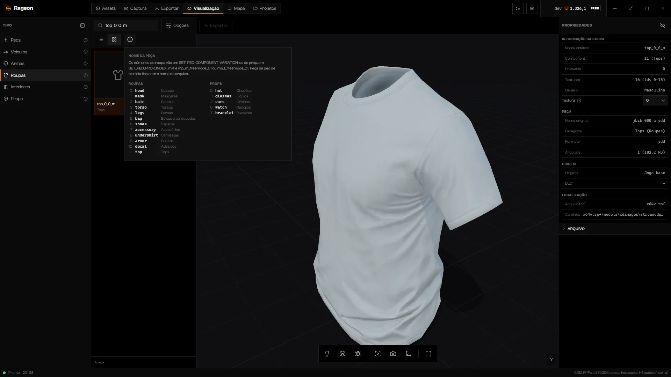Open the Captura tab
Screen dimensions: 671x377
pos(135,8)
